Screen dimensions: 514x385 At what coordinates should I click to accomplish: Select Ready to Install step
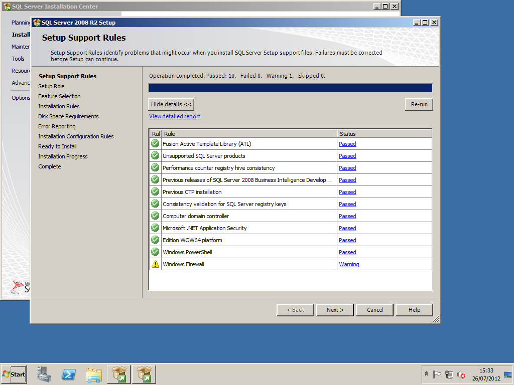tap(57, 146)
